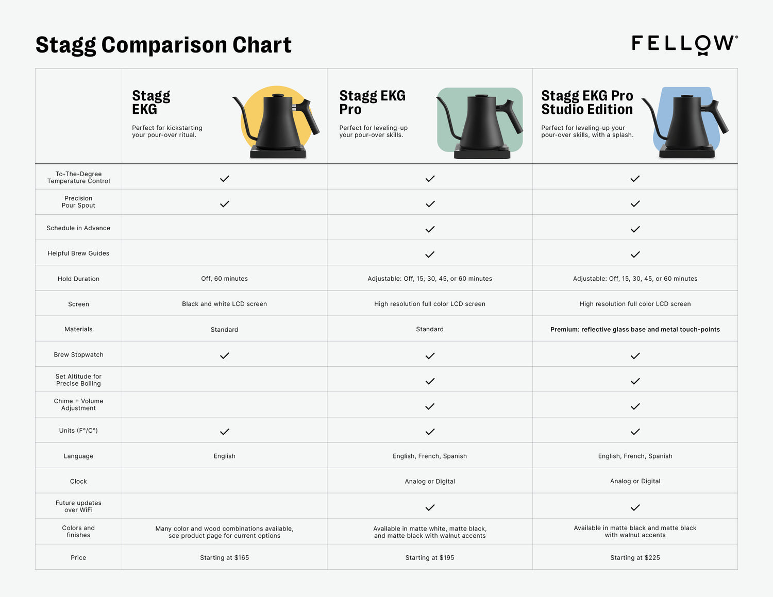Click Stagg EKG Pro's Chime + Volume checkmark
This screenshot has width=773, height=597.
click(430, 406)
